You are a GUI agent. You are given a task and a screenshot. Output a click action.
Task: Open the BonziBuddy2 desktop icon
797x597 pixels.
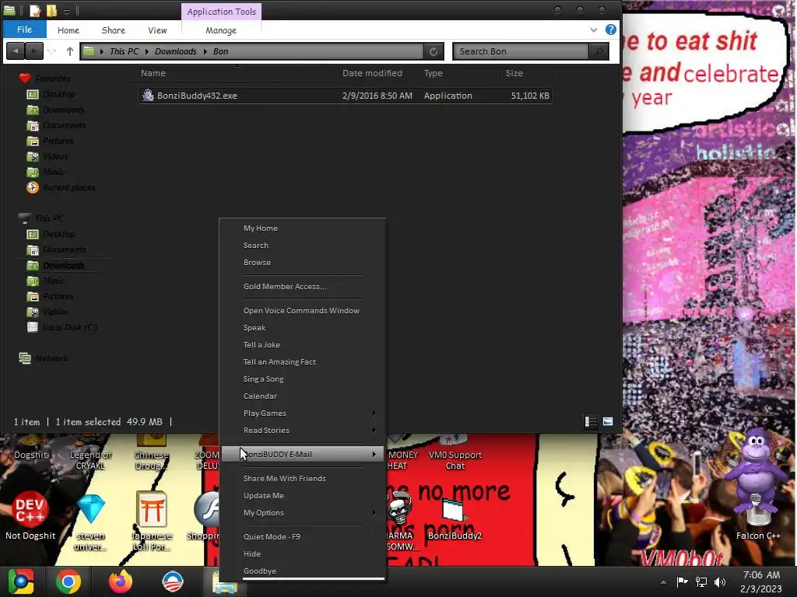pyautogui.click(x=455, y=518)
